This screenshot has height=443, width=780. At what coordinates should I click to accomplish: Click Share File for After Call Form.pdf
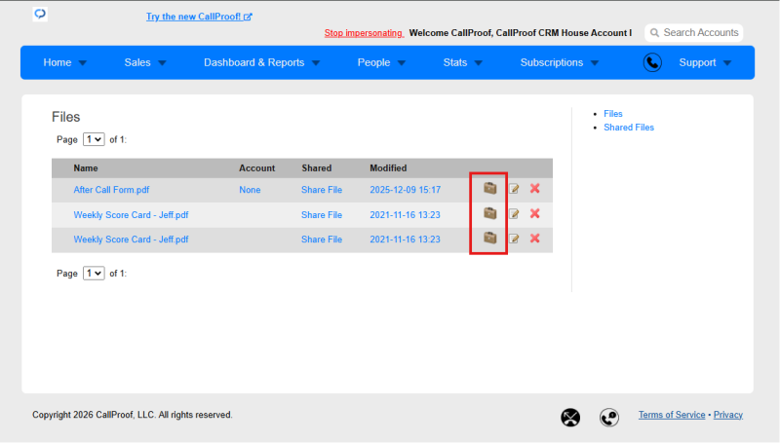(x=322, y=190)
